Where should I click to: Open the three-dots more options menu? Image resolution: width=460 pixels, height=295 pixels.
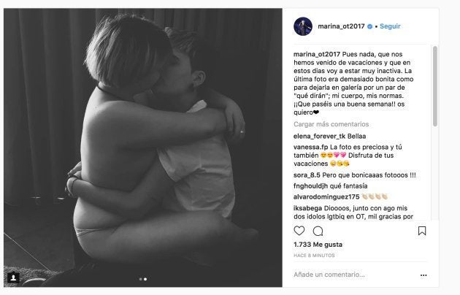[x=423, y=275]
